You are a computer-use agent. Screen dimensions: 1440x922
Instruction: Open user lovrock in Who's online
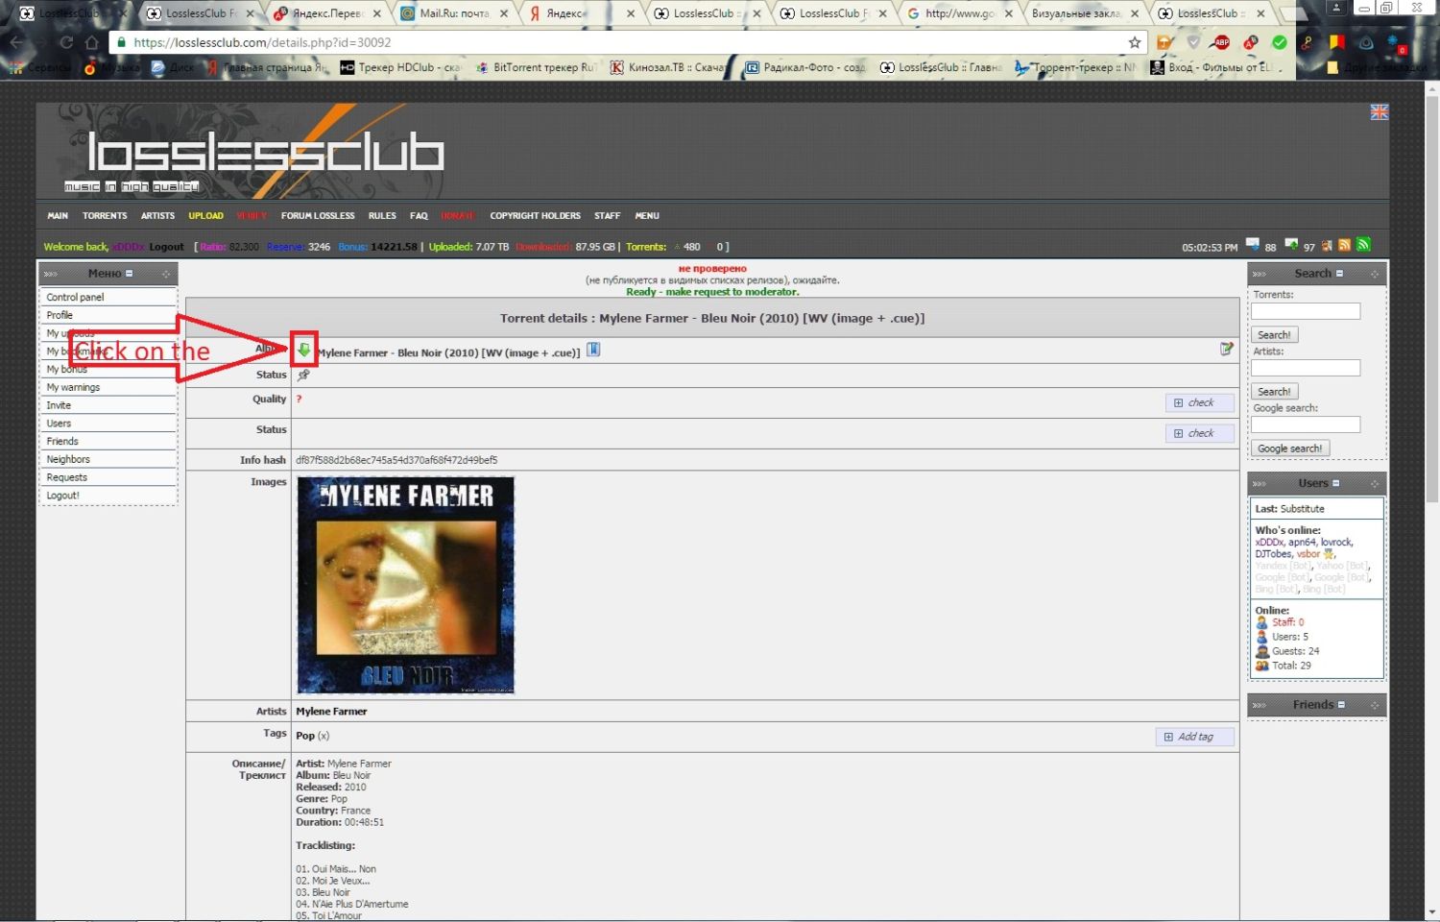click(x=1336, y=543)
